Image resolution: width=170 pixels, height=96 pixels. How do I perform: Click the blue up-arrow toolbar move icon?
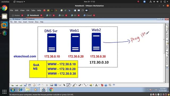coord(114,85)
